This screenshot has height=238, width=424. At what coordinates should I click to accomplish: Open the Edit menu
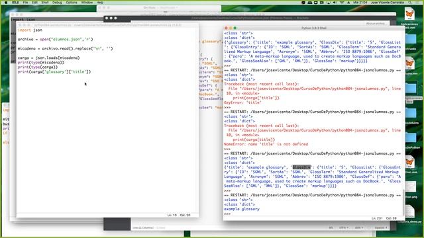pyautogui.click(x=34, y=3)
